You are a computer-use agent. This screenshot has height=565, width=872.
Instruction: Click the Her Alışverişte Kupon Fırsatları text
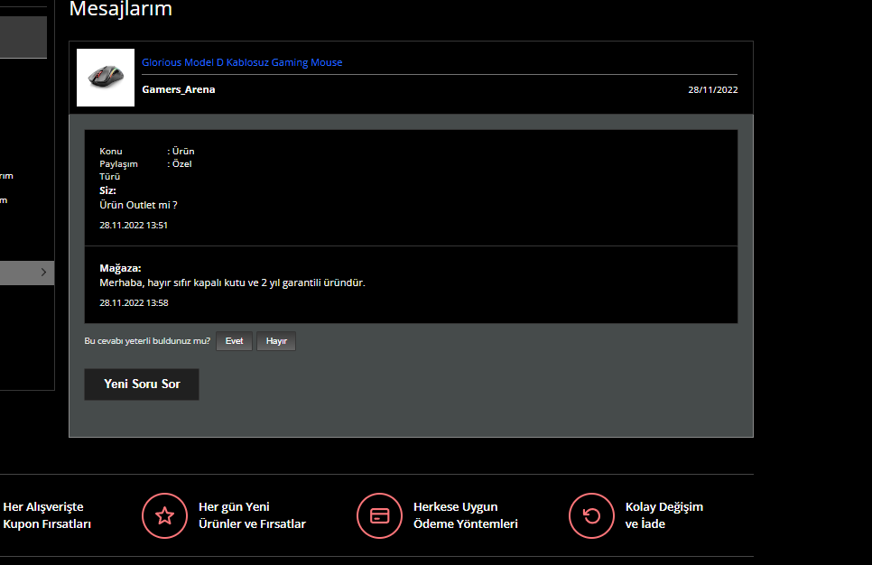tap(47, 515)
